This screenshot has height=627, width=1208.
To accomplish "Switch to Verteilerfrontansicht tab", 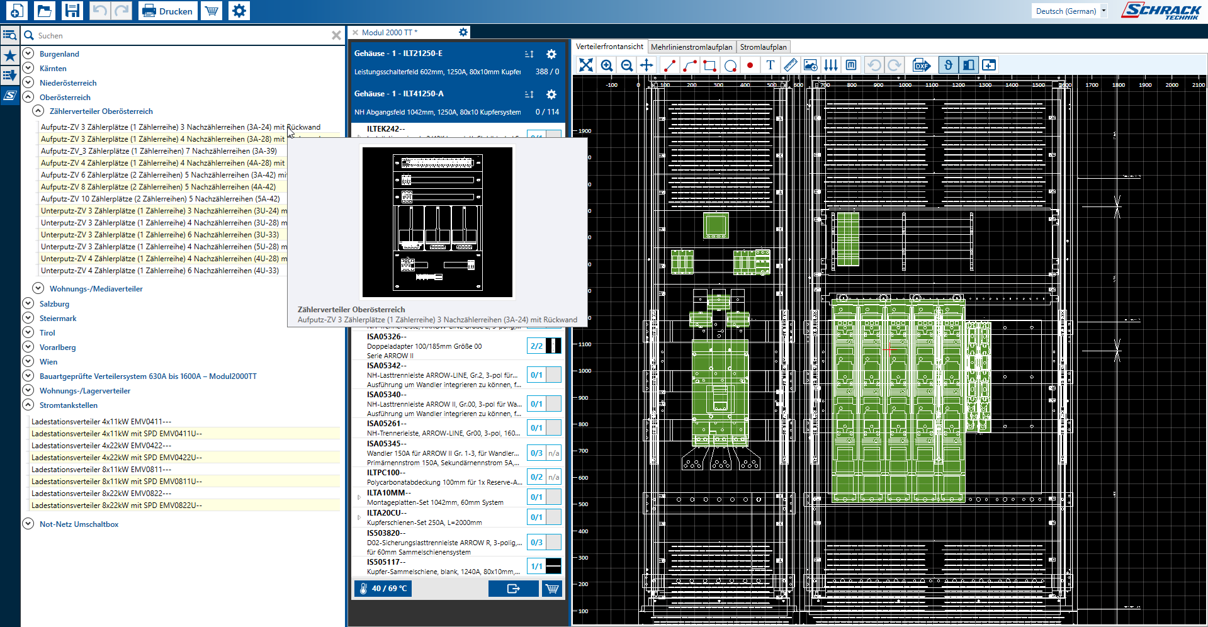I will (x=609, y=47).
